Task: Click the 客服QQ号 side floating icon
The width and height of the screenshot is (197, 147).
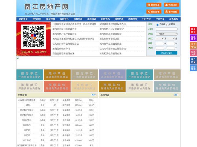Action: point(193,53)
